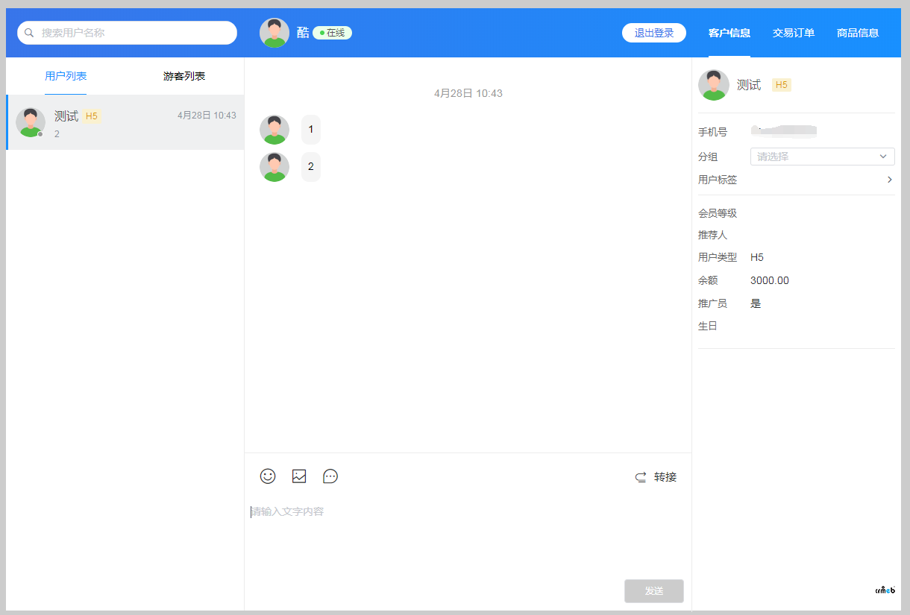
Task: Click the 用户类型 value H5
Action: coord(757,257)
